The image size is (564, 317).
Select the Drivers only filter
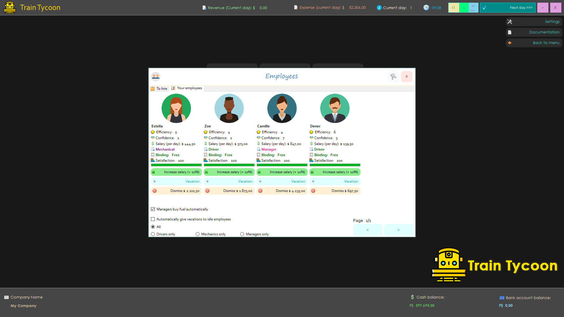pyautogui.click(x=153, y=234)
